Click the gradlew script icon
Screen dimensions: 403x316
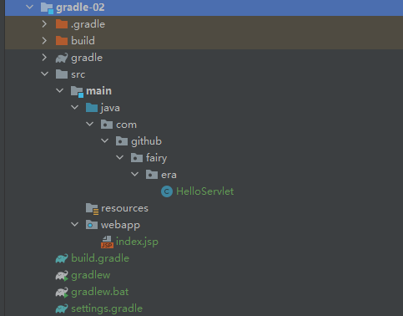click(62, 275)
